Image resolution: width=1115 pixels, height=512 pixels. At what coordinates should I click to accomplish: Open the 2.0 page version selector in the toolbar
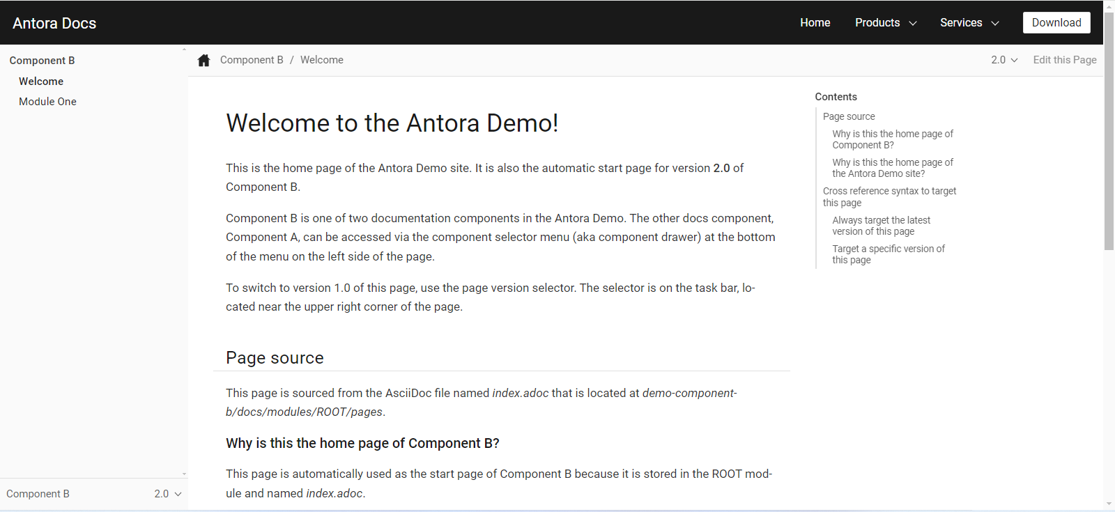click(1004, 60)
